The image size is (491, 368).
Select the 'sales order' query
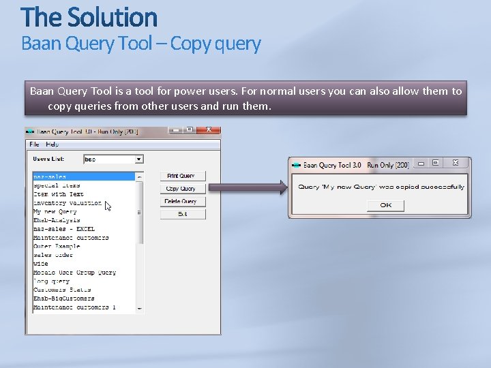[84, 255]
